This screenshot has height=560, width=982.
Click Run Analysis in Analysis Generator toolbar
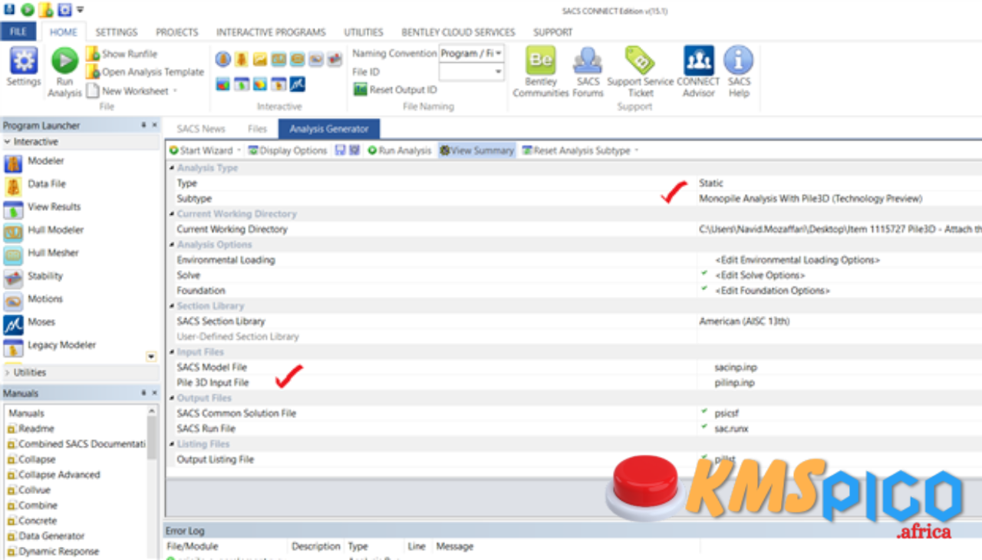(399, 150)
